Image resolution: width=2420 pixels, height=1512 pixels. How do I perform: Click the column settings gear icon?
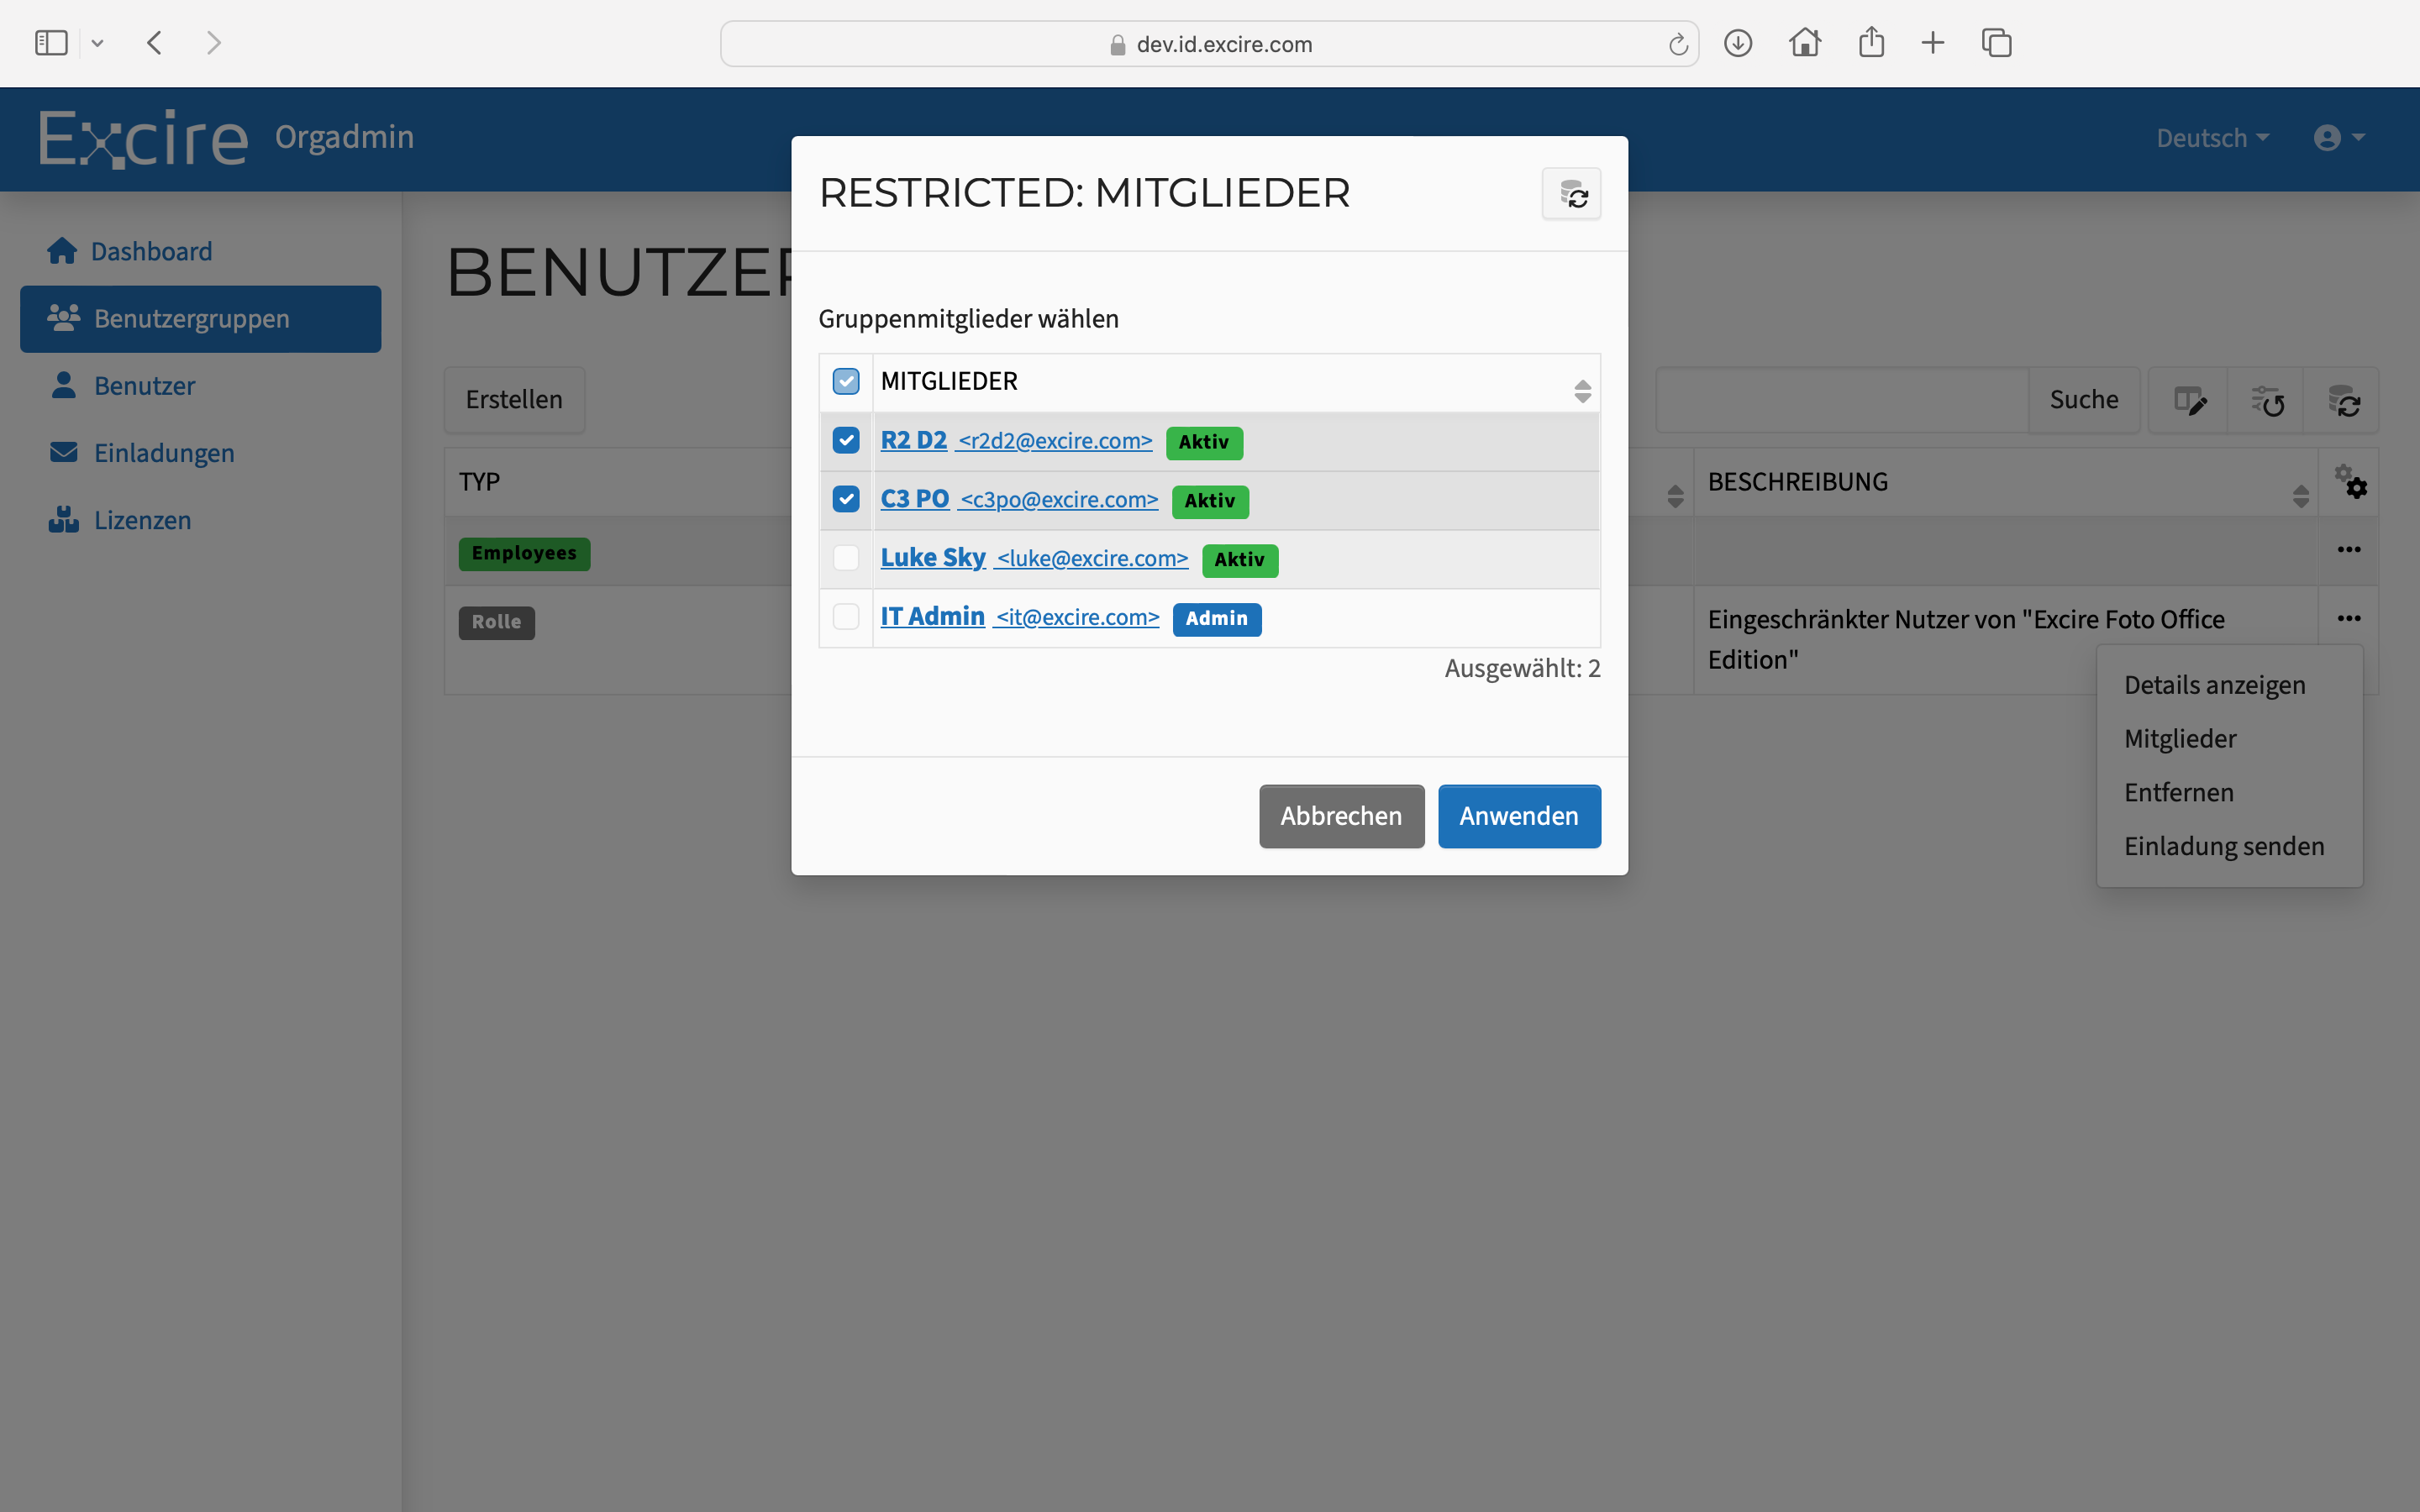[x=2350, y=482]
